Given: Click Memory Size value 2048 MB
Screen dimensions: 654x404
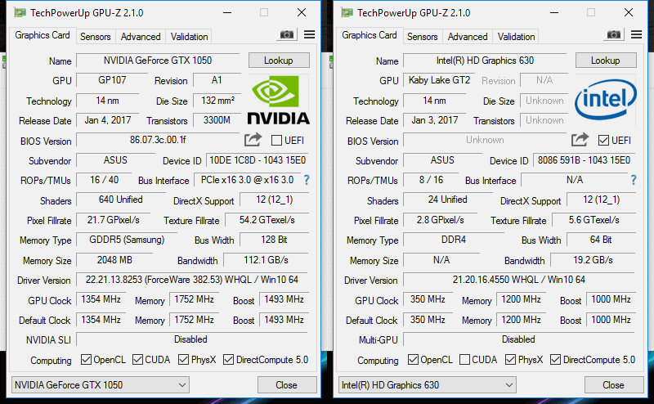Looking at the screenshot, I should click(114, 260).
